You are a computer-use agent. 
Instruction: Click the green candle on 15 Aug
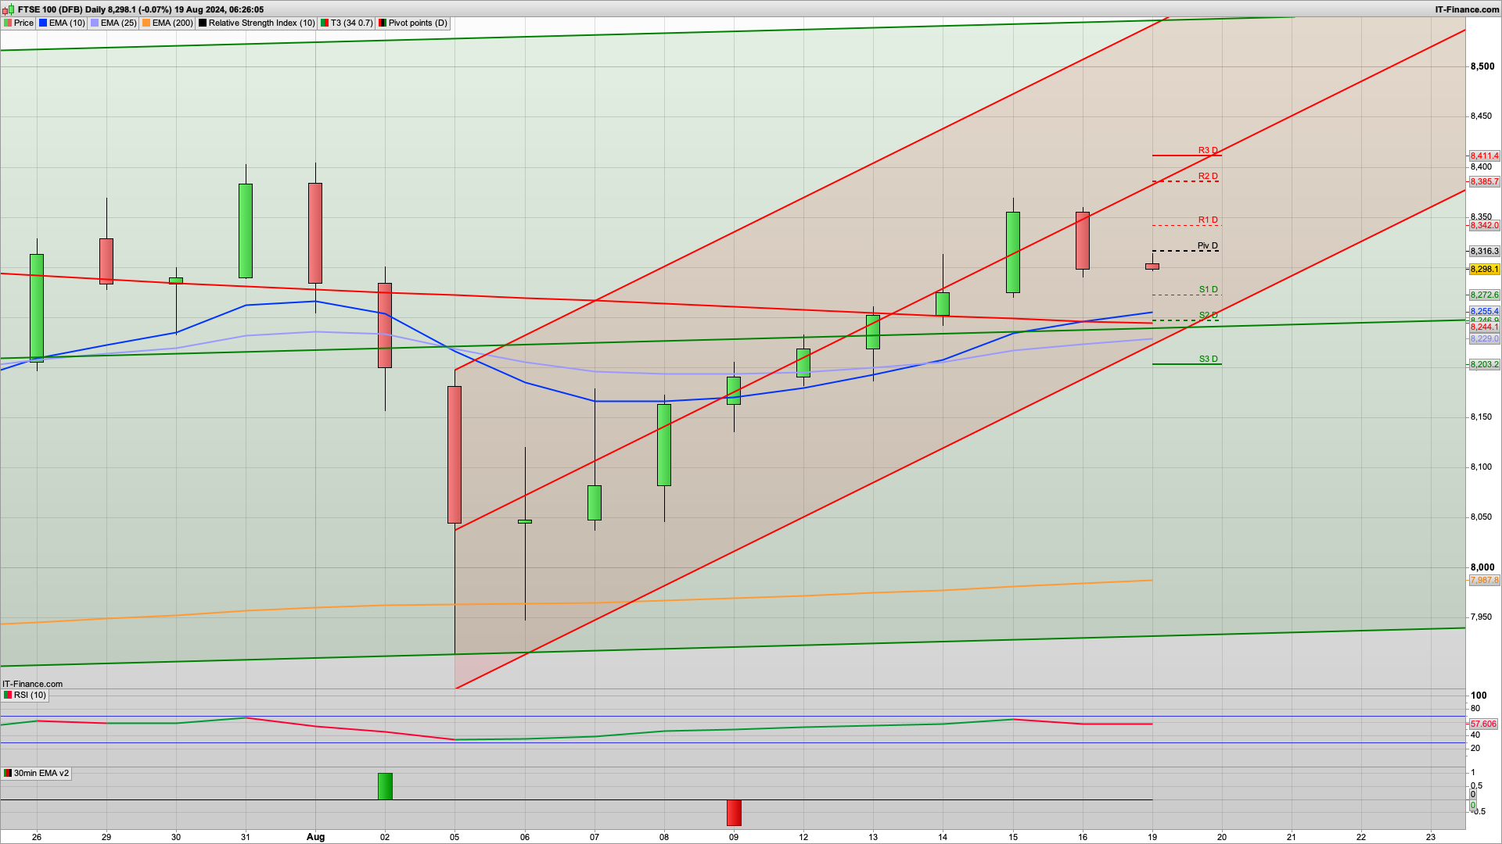tap(1013, 252)
